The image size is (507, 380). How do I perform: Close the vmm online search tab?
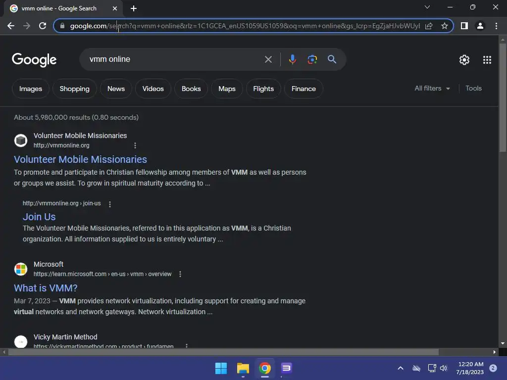115,8
